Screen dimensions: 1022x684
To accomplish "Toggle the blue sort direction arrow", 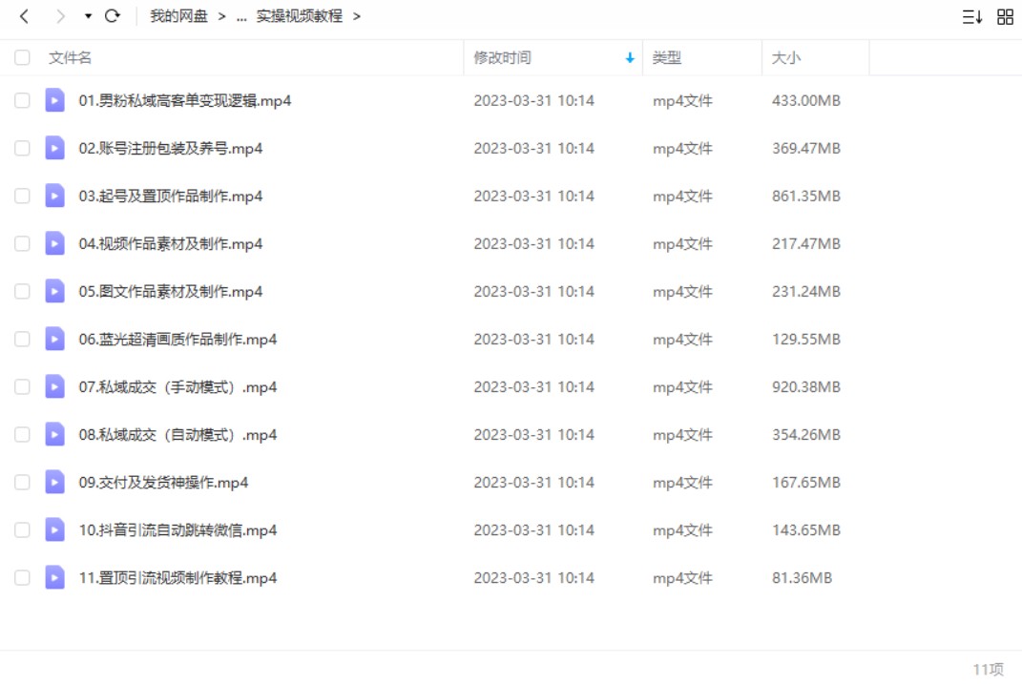I will pyautogui.click(x=630, y=58).
